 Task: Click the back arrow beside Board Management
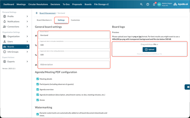(x=37, y=13)
